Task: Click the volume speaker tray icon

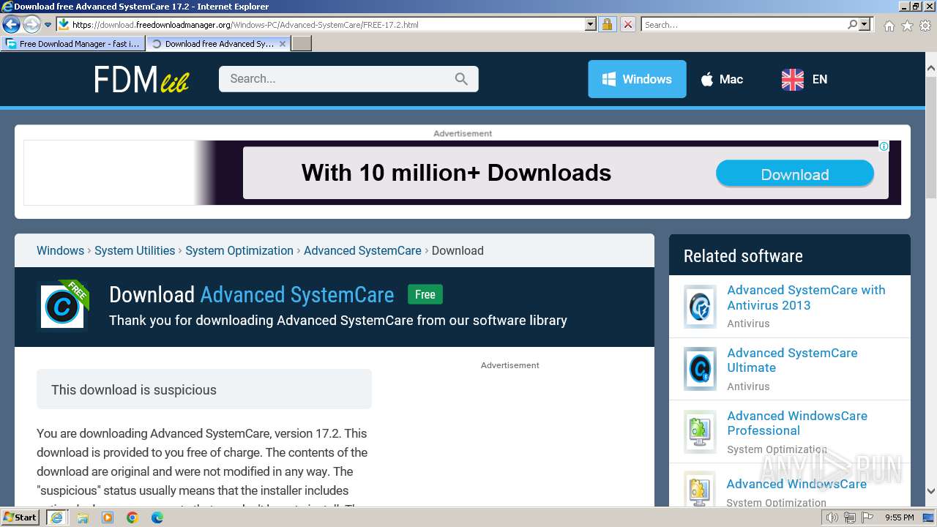Action: pyautogui.click(x=832, y=517)
